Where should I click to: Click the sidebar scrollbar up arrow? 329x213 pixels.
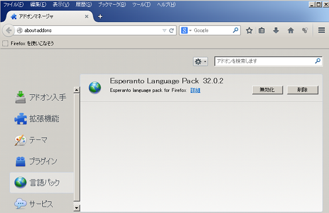click(77, 90)
